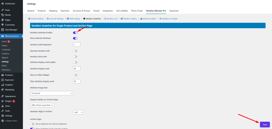Open the Integration tab

[108, 11]
